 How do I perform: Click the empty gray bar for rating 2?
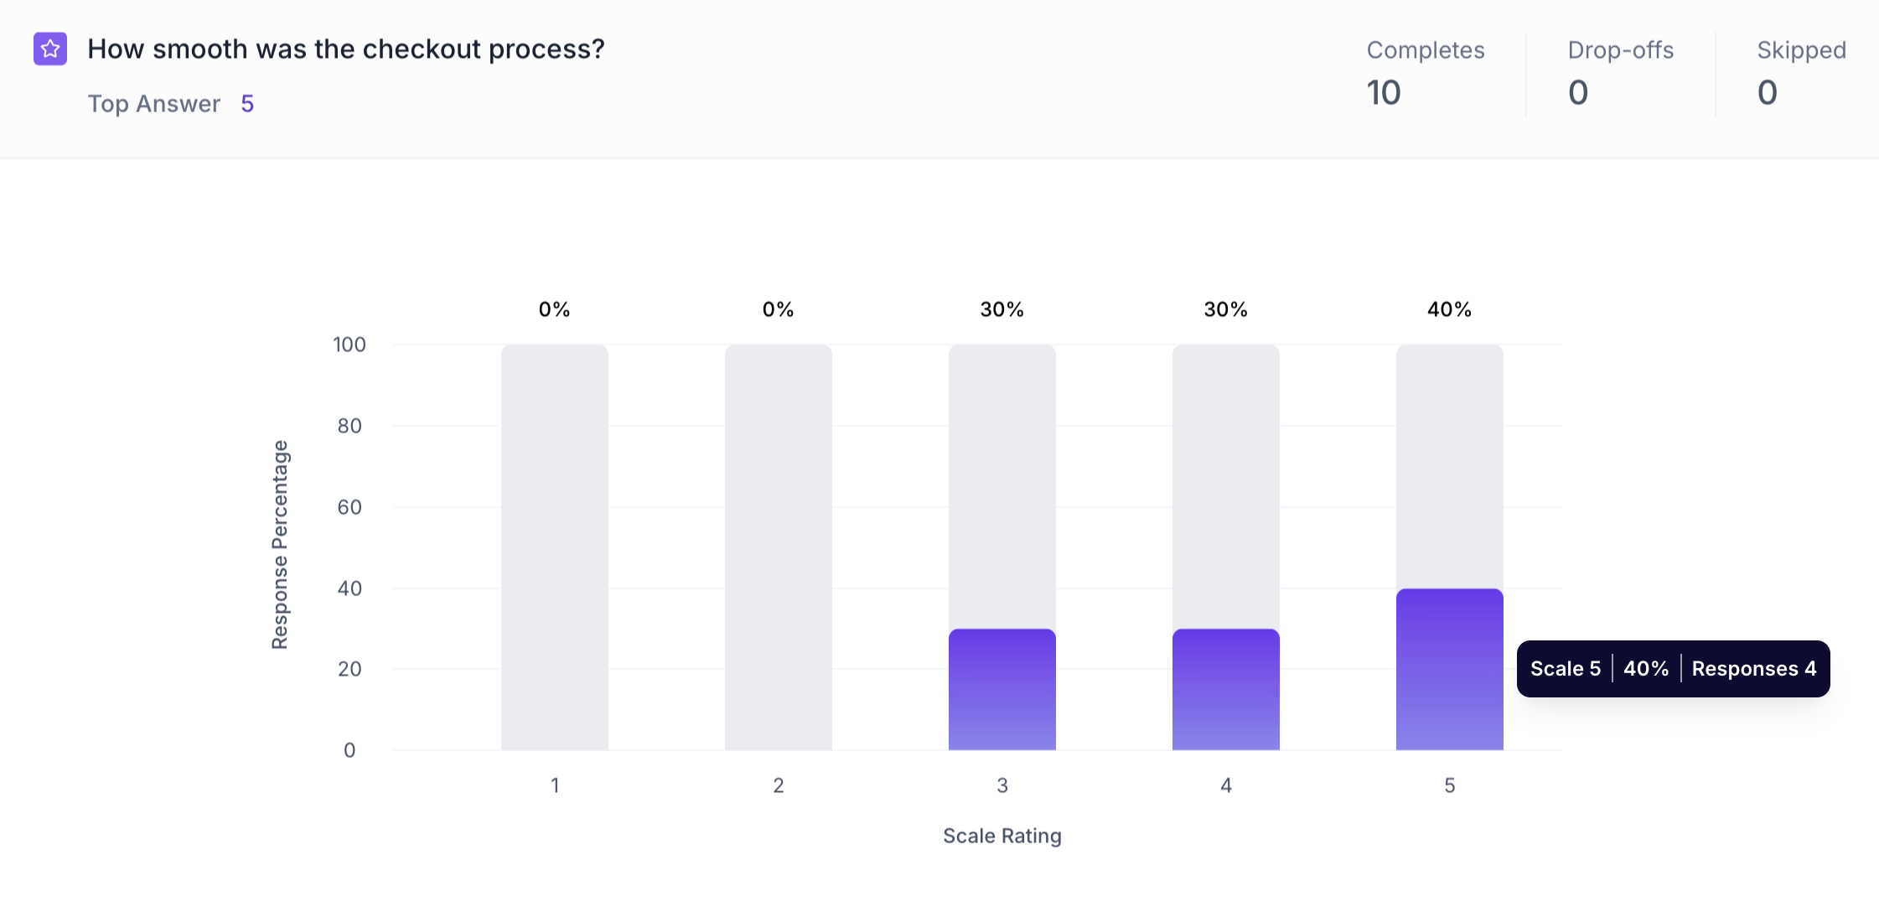pyautogui.click(x=778, y=547)
